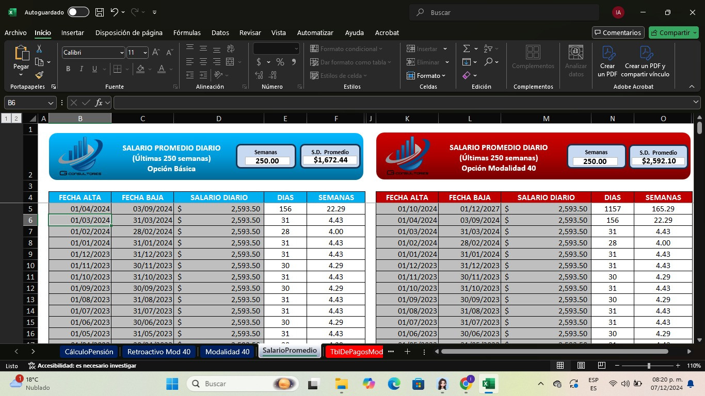The image size is (705, 396).
Task: Expand the font name Calibri dropdown
Action: (122, 53)
